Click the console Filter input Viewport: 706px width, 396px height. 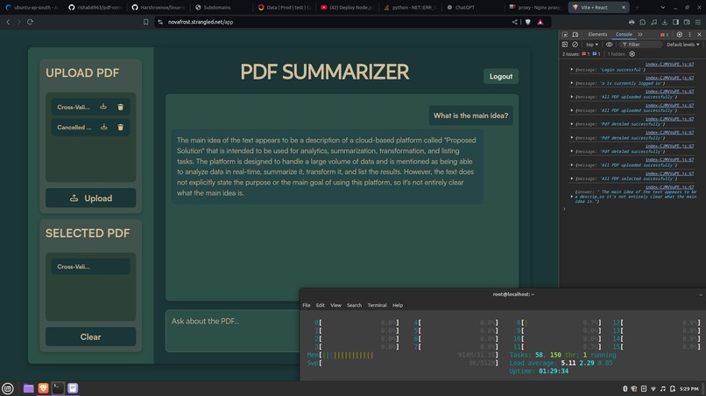coord(639,45)
